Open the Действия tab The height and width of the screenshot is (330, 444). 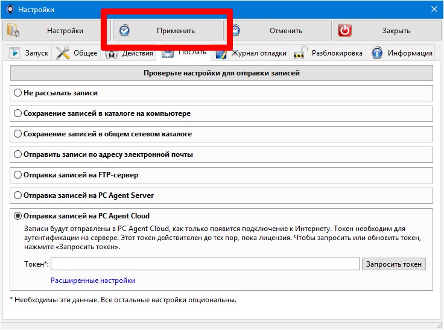click(129, 54)
